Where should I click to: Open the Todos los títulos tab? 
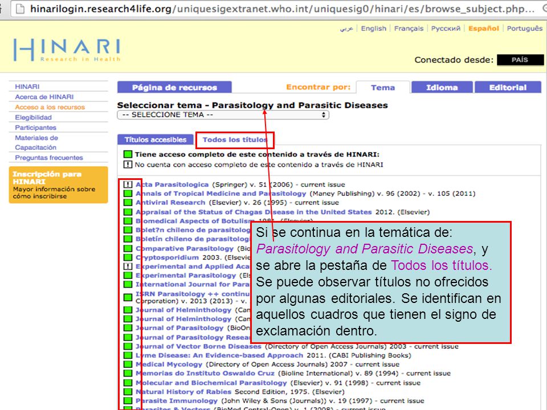click(x=235, y=140)
